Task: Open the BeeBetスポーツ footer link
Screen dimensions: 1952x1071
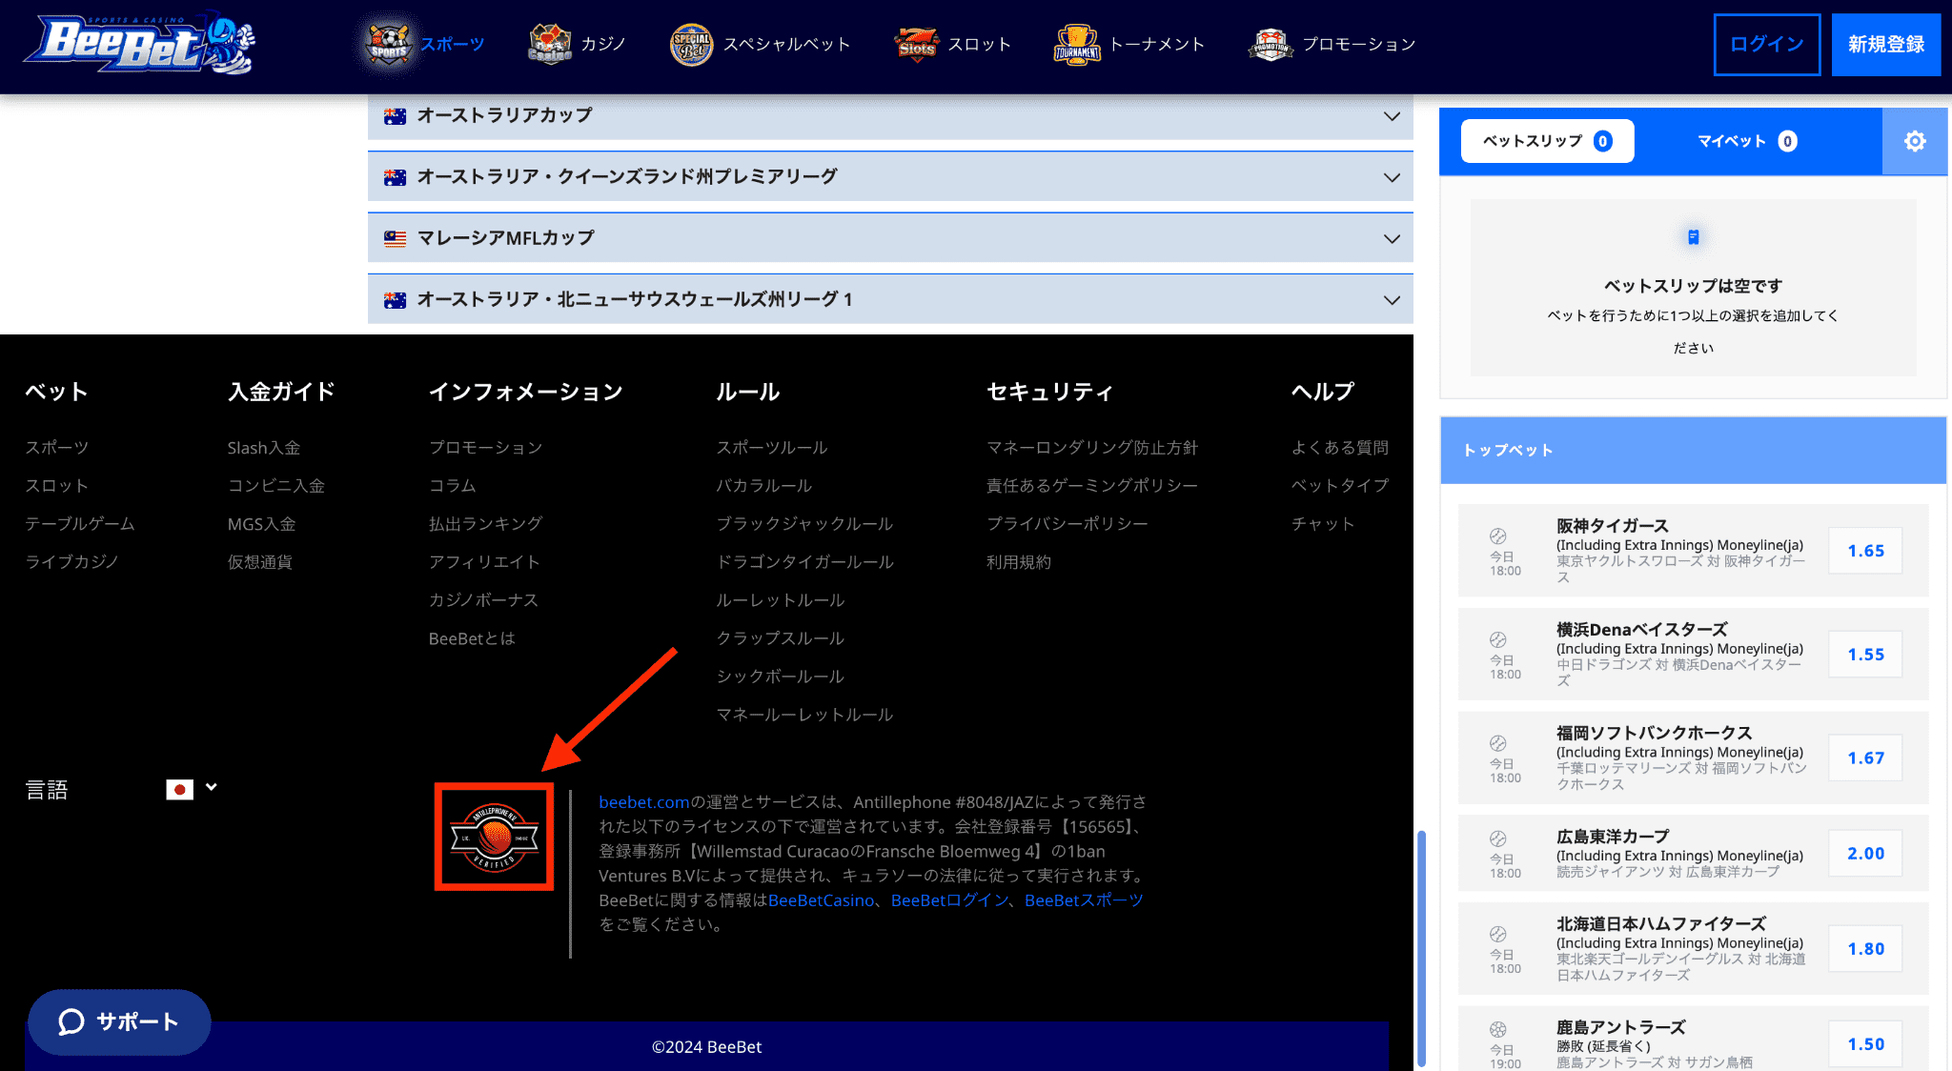Action: [x=1084, y=900]
